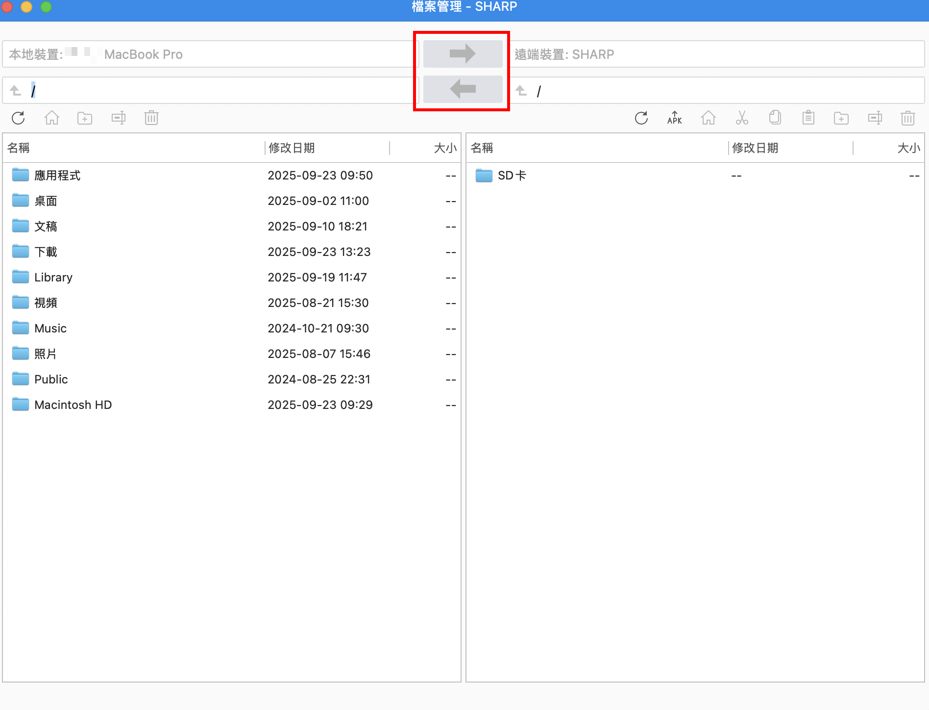Go up one level in local path
This screenshot has height=710, width=929.
16,91
